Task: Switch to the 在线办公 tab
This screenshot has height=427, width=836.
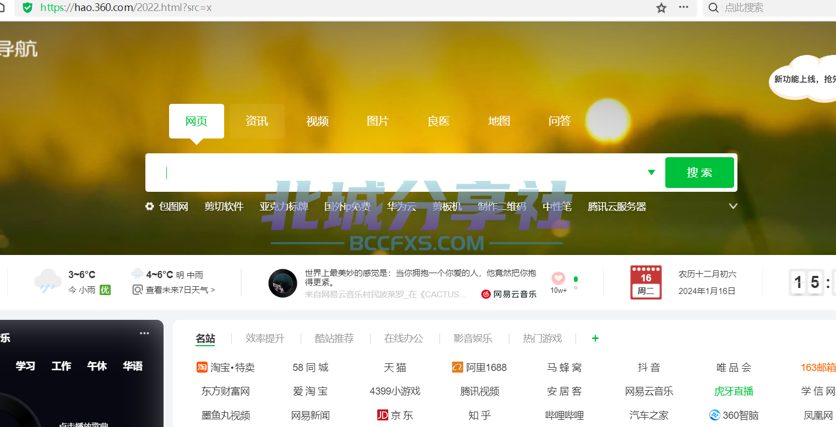Action: point(404,338)
